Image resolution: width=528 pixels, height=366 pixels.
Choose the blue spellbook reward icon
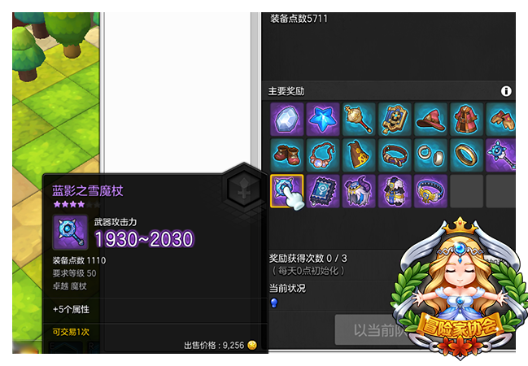323,191
